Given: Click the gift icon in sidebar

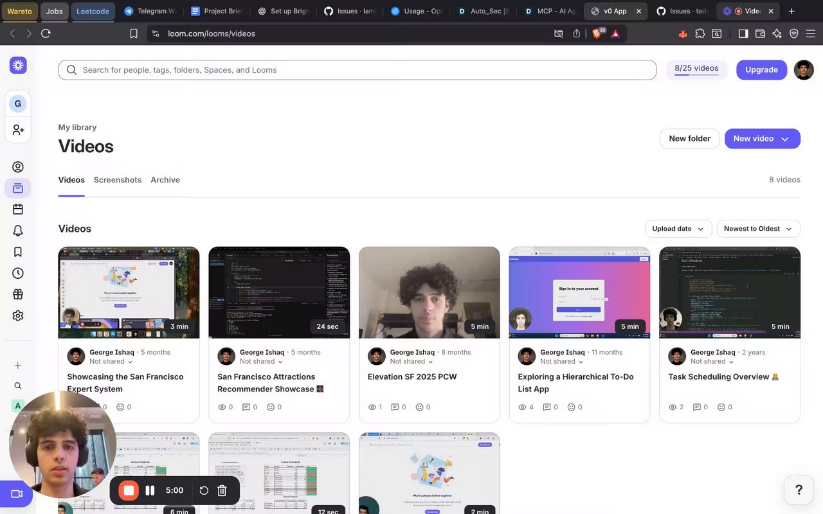Looking at the screenshot, I should click(x=18, y=294).
